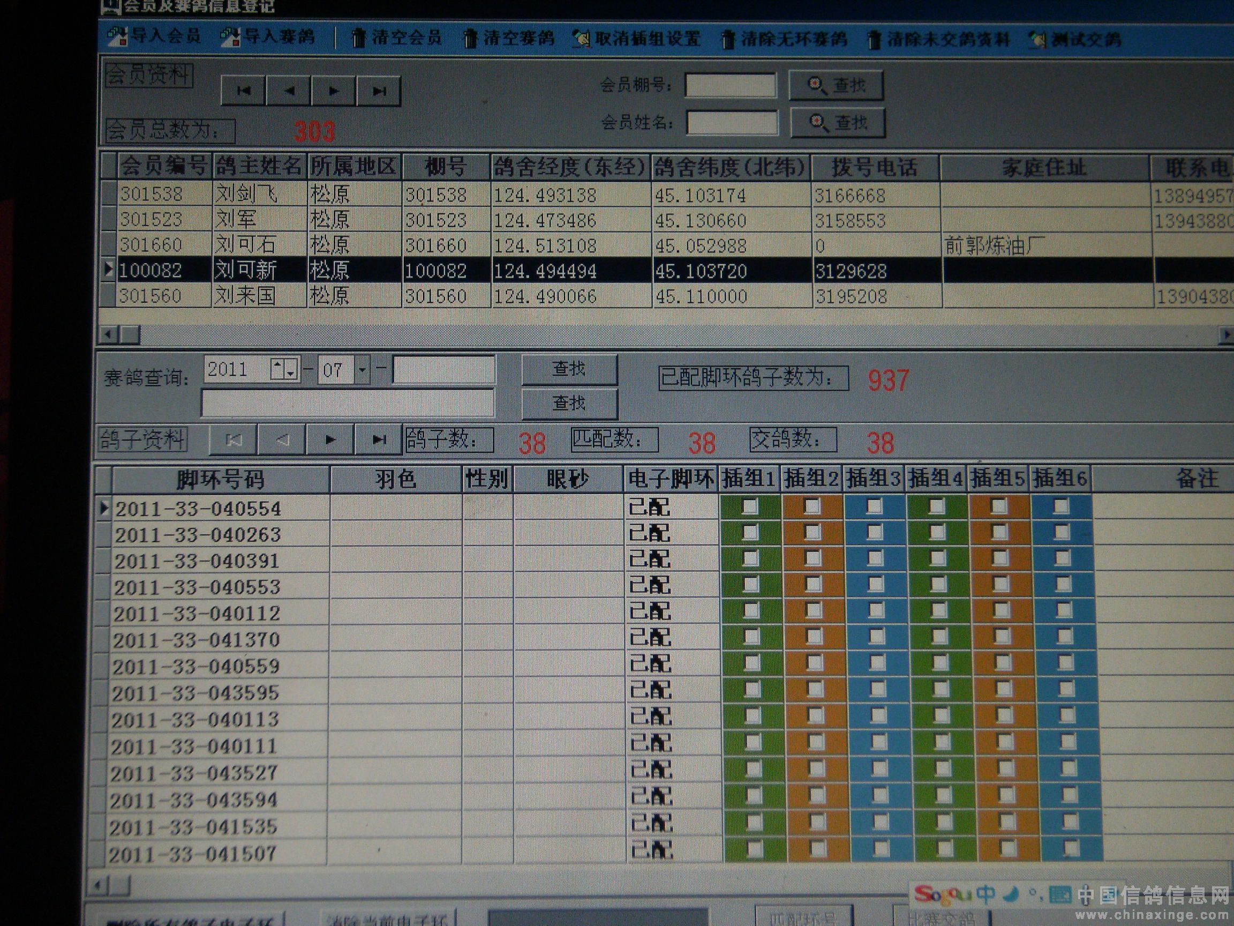Tick 插组3 checkbox for ring 2011-33-040263
Image resolution: width=1234 pixels, height=926 pixels.
tap(874, 532)
